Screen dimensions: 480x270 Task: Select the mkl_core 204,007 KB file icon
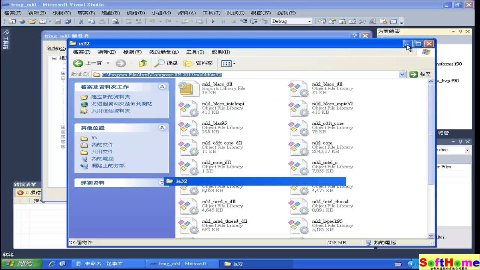pyautogui.click(x=298, y=147)
